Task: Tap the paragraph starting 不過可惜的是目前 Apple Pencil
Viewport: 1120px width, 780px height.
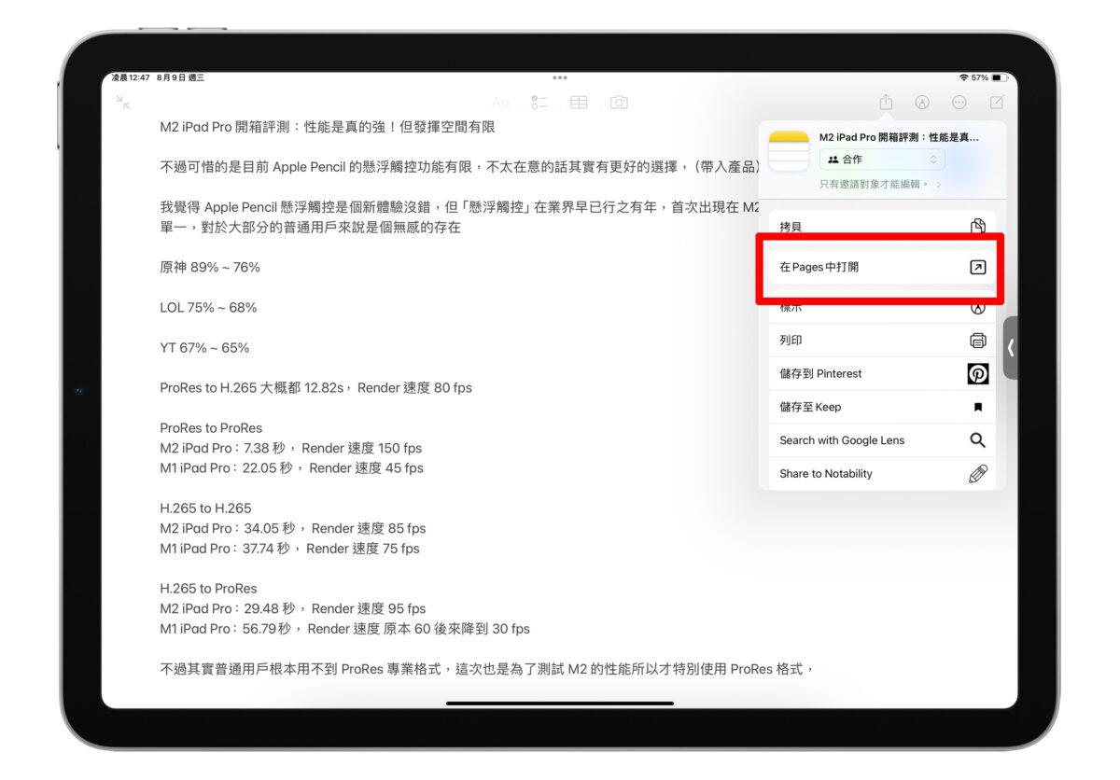Action: pos(459,167)
